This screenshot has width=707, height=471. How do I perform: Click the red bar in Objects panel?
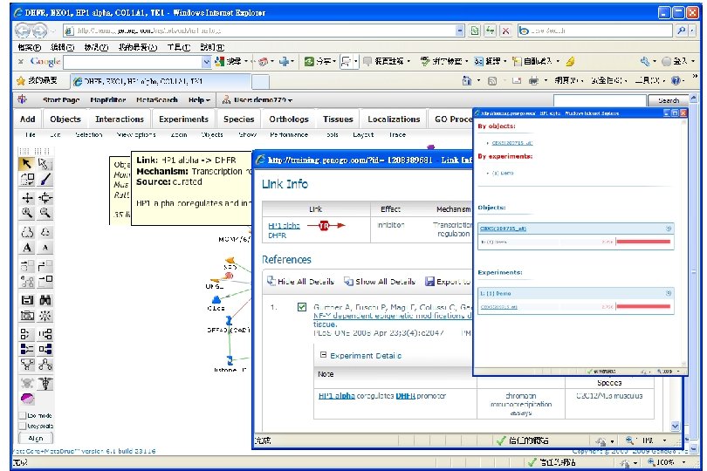643,242
